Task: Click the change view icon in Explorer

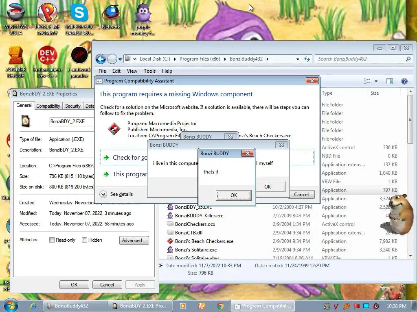Action: point(367,81)
